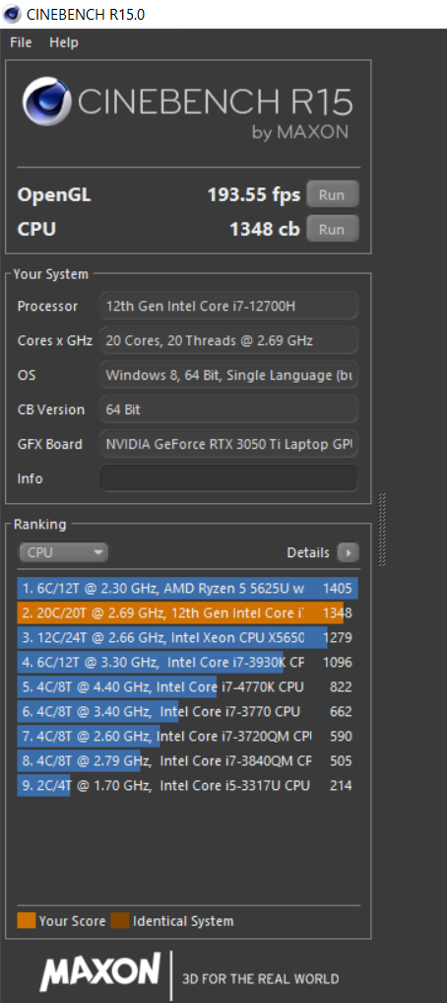Image resolution: width=447 pixels, height=1003 pixels.
Task: Open the Help menu
Action: [x=64, y=42]
